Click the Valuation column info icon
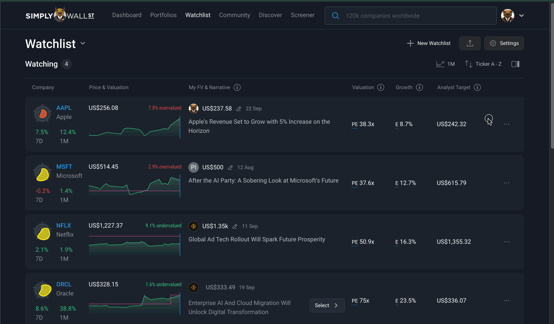This screenshot has width=554, height=324. [x=381, y=87]
